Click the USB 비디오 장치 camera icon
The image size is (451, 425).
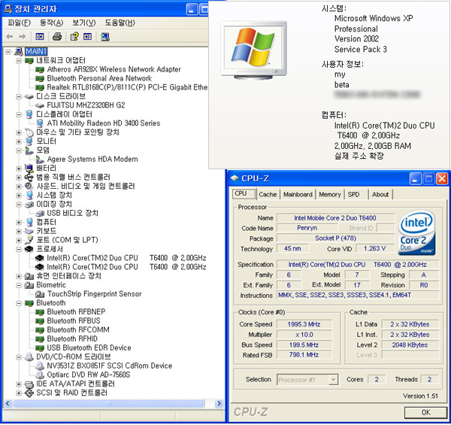coord(40,213)
